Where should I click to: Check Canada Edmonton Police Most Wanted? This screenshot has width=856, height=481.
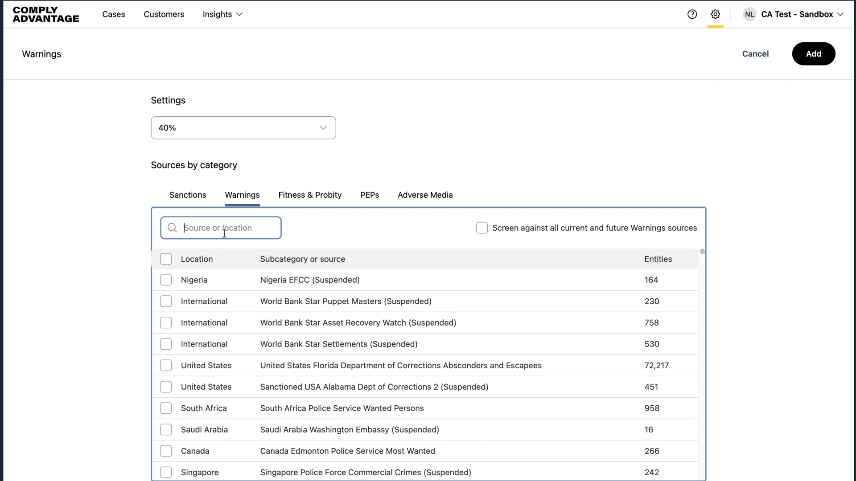coord(166,451)
